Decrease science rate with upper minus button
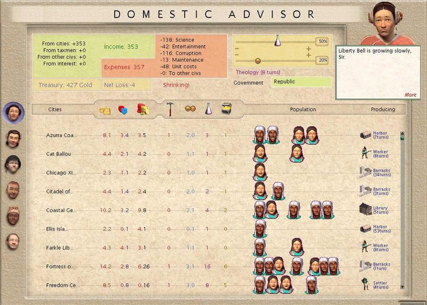Image resolution: width=427 pixels, height=305 pixels. click(236, 49)
